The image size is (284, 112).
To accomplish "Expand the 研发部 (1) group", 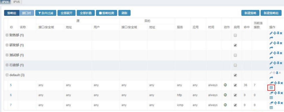I will pyautogui.click(x=7, y=45).
